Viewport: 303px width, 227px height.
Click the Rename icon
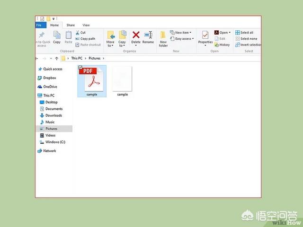pyautogui.click(x=148, y=35)
